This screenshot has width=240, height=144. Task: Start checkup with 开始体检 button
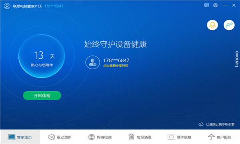point(42,96)
